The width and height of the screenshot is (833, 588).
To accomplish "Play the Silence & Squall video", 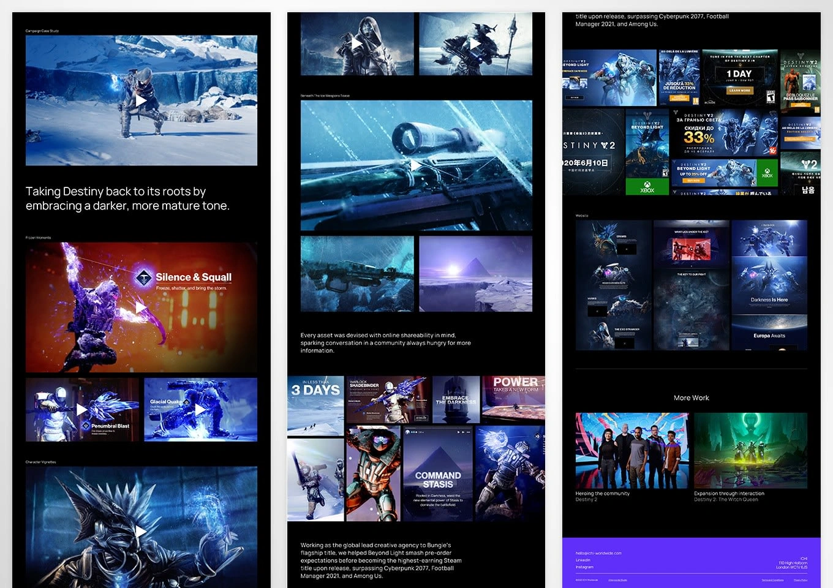I will [x=141, y=307].
